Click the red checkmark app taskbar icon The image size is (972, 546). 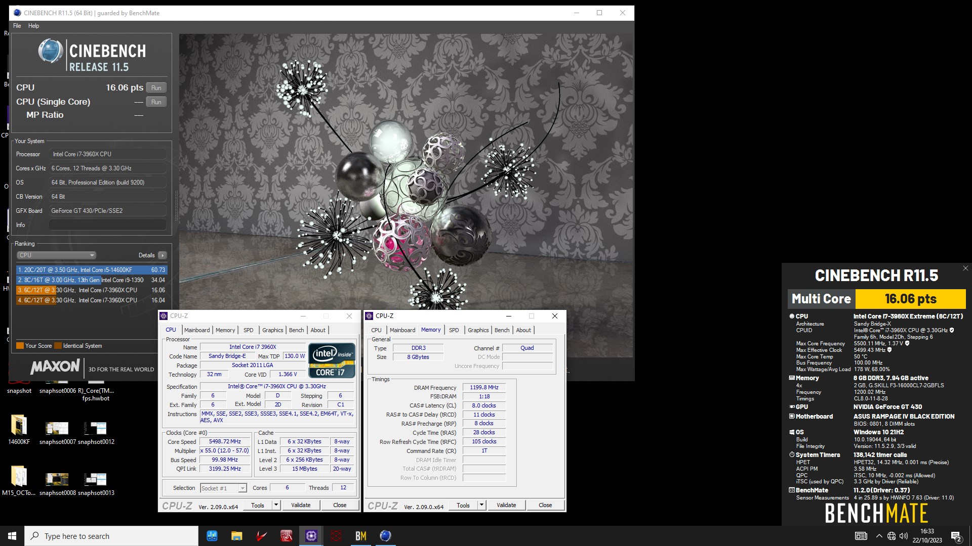pos(261,536)
